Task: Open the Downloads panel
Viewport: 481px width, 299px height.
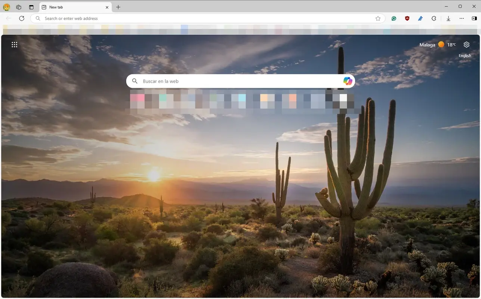Action: [x=448, y=18]
